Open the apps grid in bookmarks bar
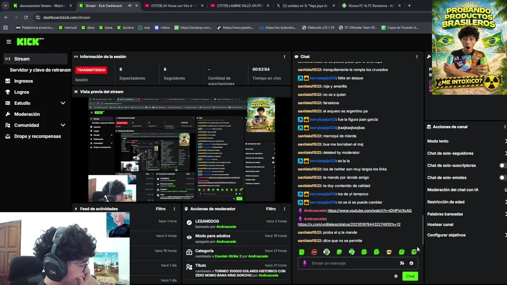 (x=5, y=28)
